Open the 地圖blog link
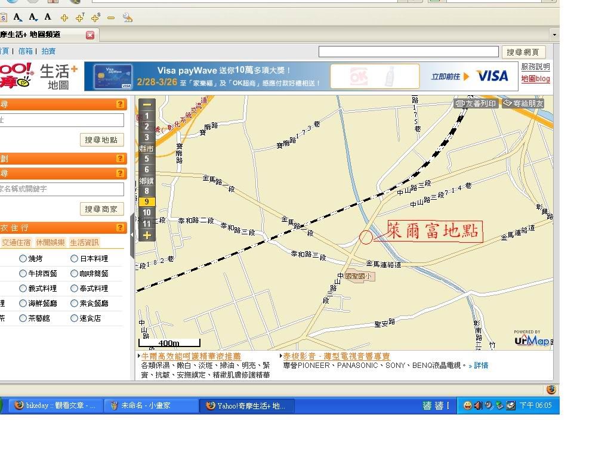The image size is (611, 458). tap(535, 79)
